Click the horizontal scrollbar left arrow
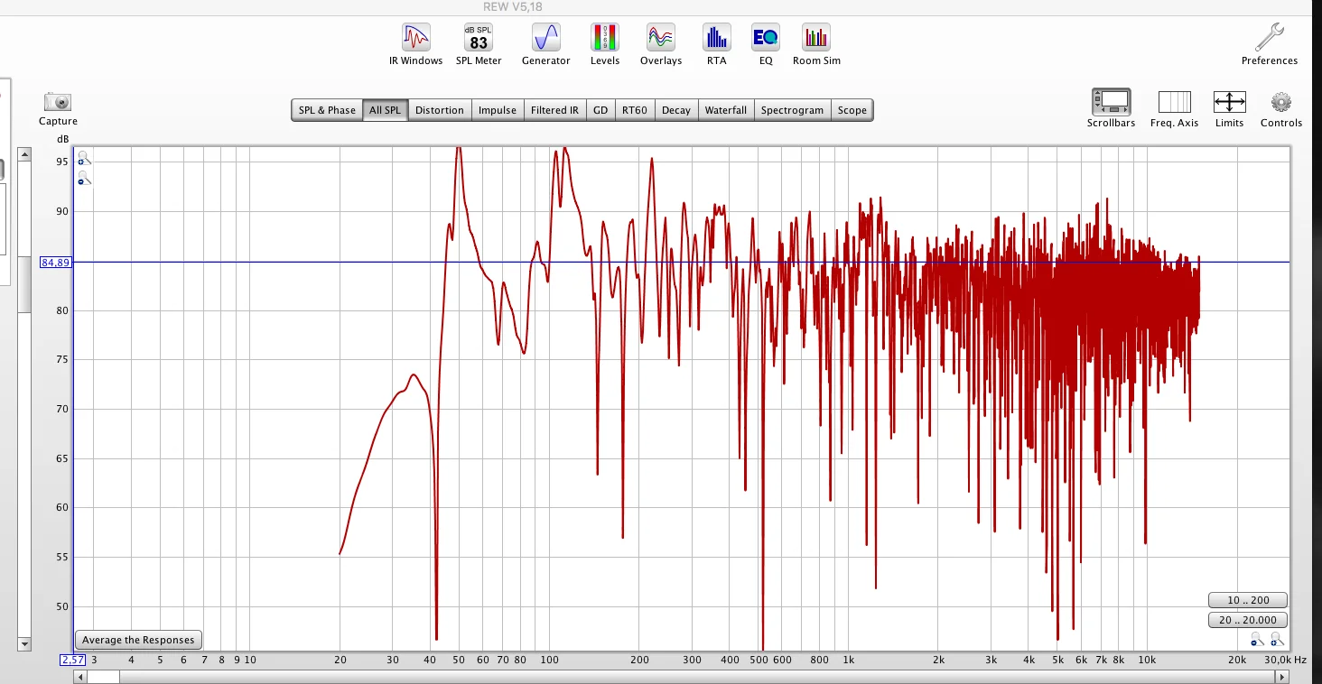The width and height of the screenshot is (1322, 684). (x=80, y=677)
